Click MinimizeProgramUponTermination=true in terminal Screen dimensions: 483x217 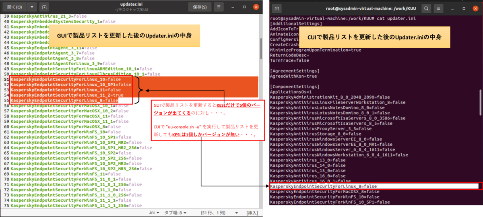[316, 50]
